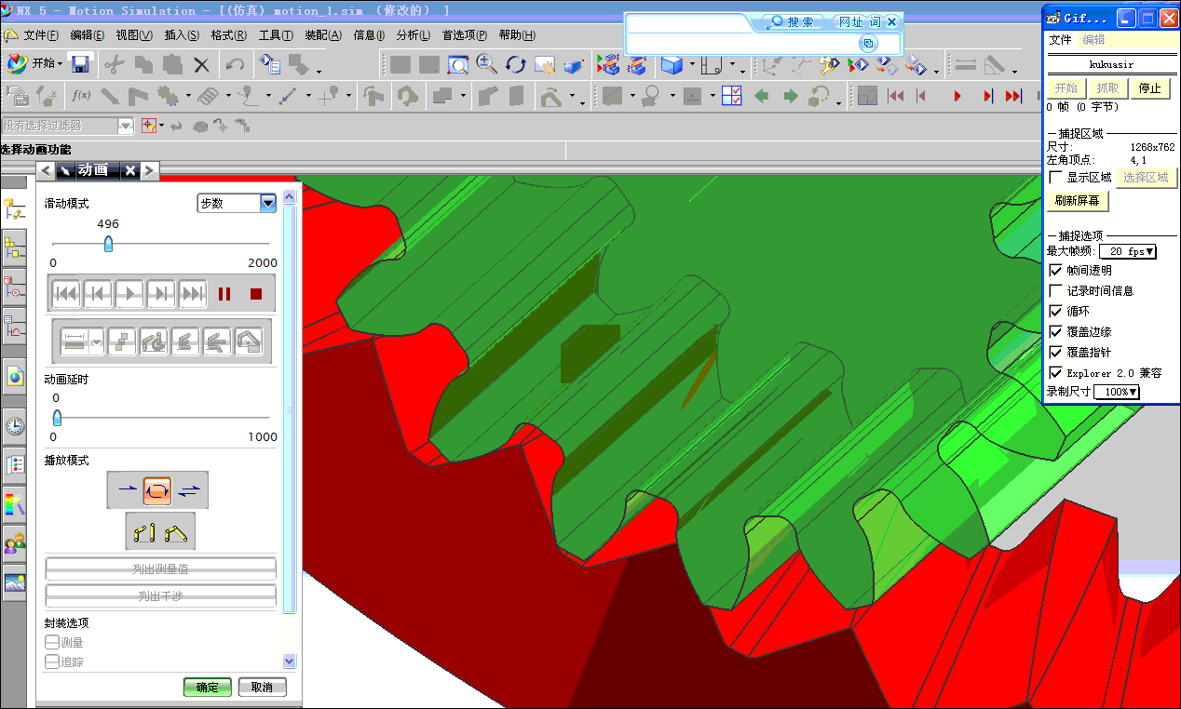
Task: Click the 取消 Cancel button
Action: coord(262,688)
